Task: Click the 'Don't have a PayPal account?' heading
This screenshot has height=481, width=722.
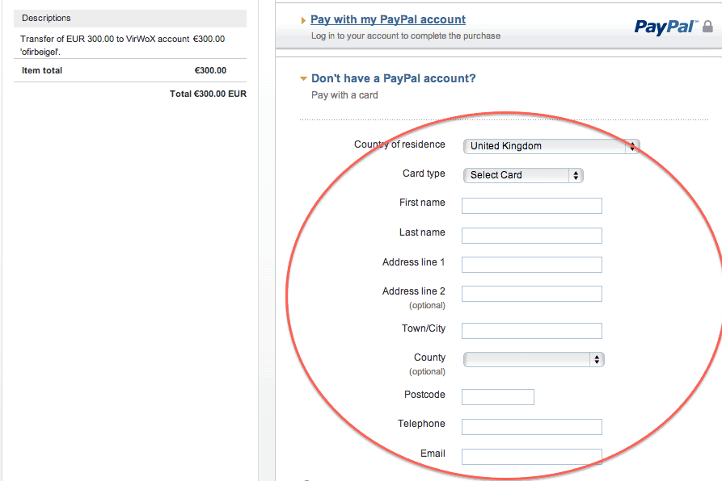Action: click(x=393, y=78)
